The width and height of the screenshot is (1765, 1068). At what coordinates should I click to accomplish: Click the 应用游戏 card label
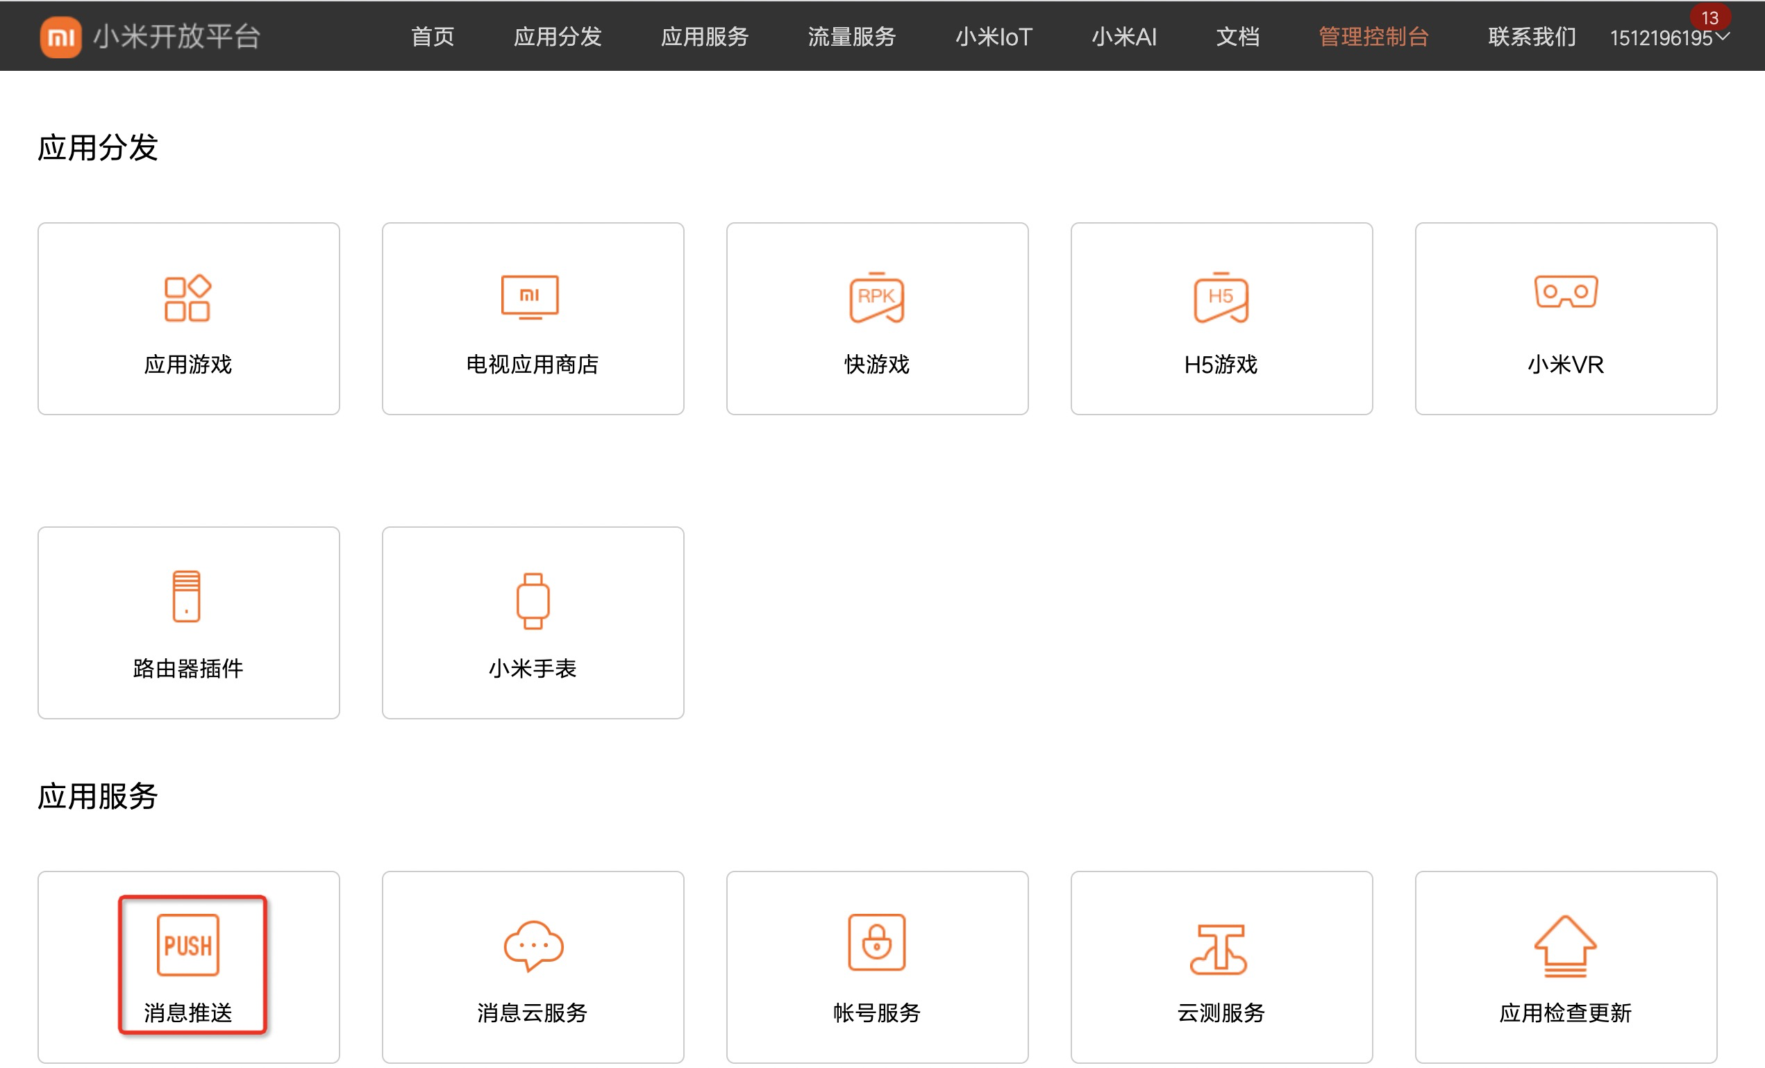(x=187, y=365)
